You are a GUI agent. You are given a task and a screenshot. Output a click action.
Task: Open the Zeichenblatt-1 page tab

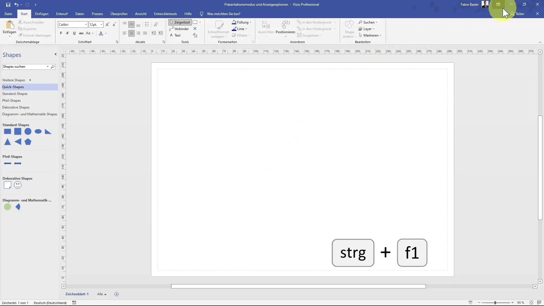pyautogui.click(x=77, y=294)
